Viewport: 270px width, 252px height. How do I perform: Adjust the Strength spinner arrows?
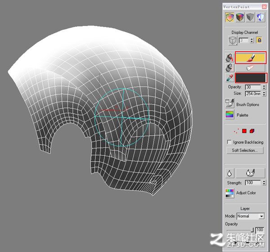click(264, 183)
